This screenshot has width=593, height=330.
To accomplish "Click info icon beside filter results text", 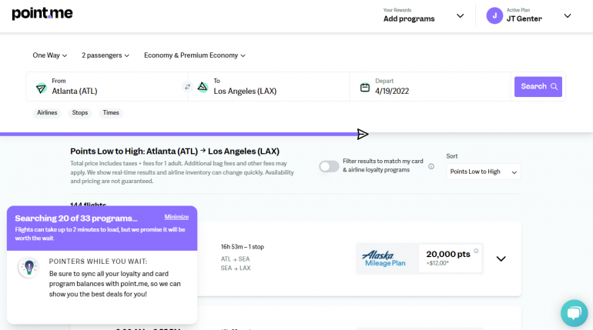I will [431, 166].
